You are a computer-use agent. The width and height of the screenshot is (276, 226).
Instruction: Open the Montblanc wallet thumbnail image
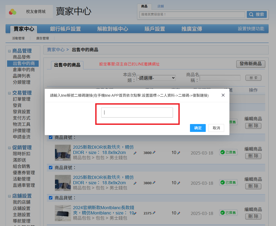pos(63,213)
